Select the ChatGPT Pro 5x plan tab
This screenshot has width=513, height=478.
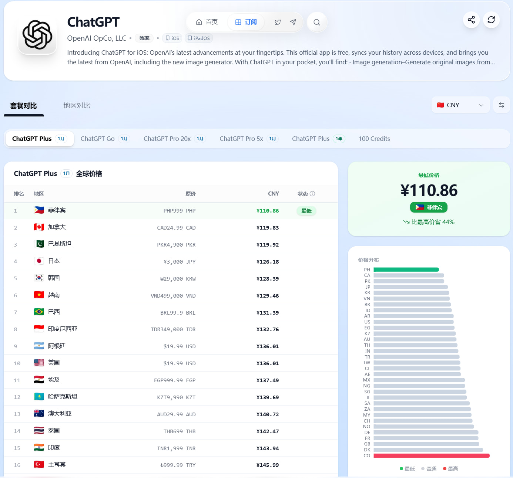249,139
